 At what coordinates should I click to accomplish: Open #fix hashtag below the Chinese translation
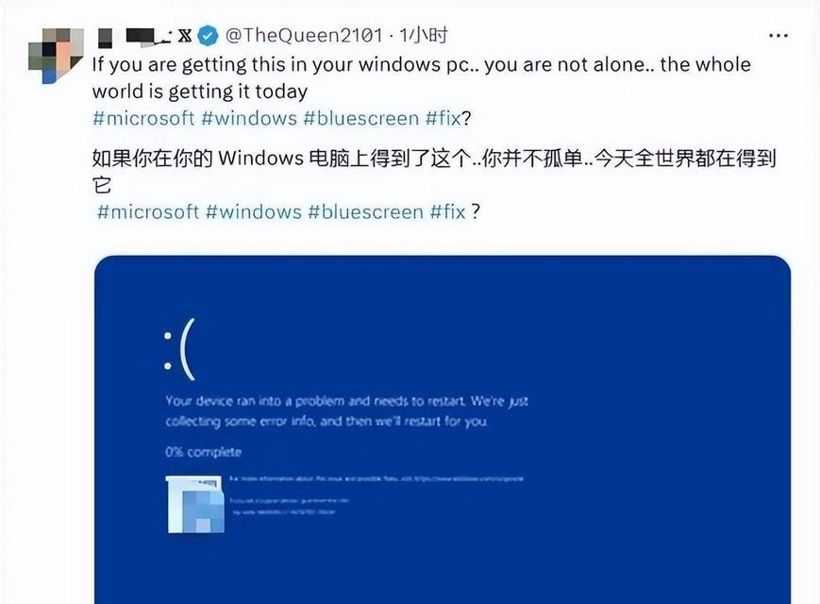click(x=447, y=211)
